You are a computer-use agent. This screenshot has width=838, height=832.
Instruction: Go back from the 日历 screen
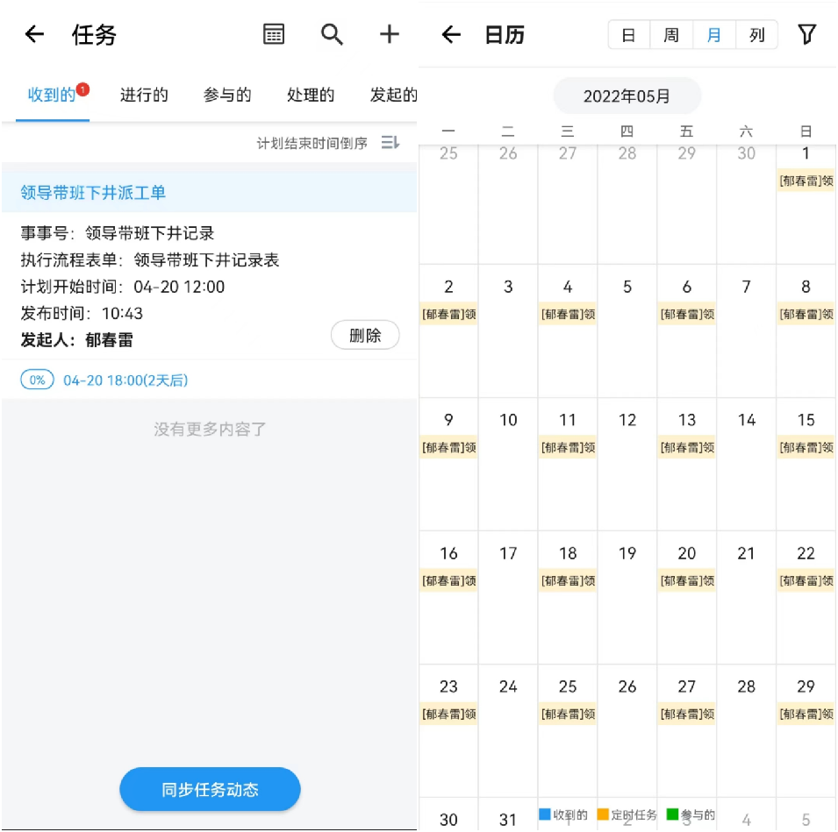(x=451, y=35)
